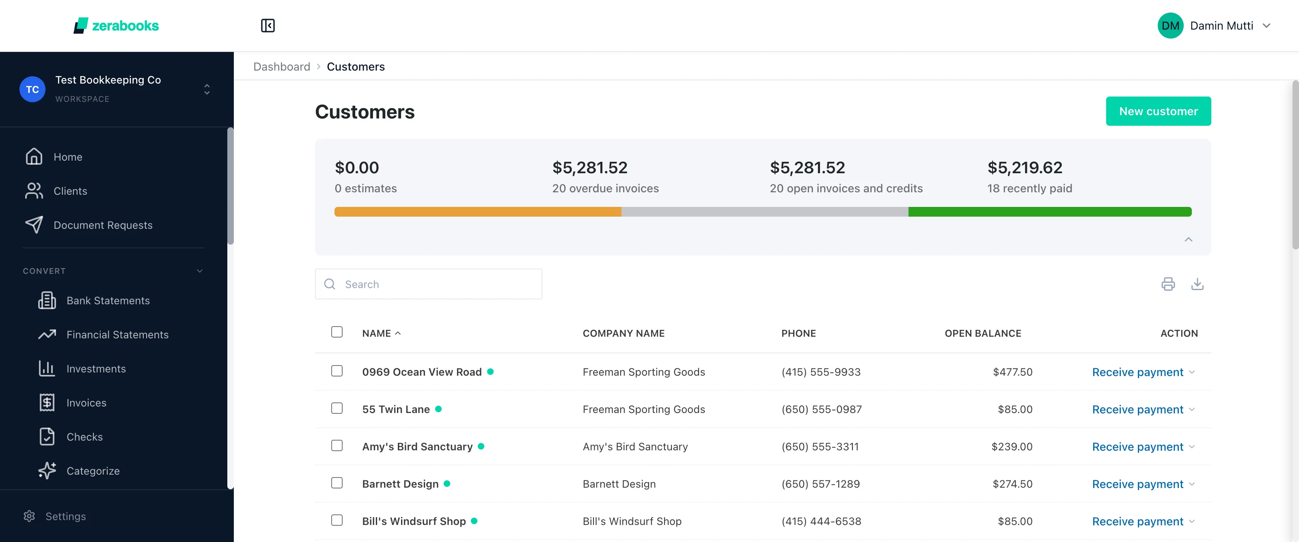Open the Categorize sparkle item
1299x542 pixels.
coord(93,471)
